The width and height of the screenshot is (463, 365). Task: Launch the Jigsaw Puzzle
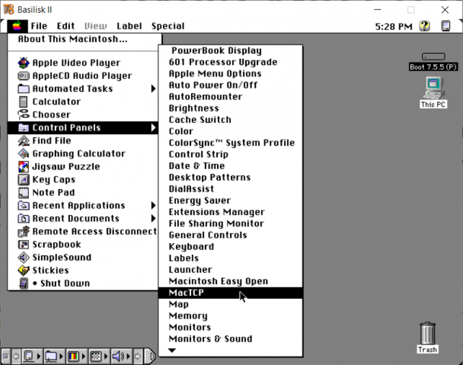[x=83, y=167]
